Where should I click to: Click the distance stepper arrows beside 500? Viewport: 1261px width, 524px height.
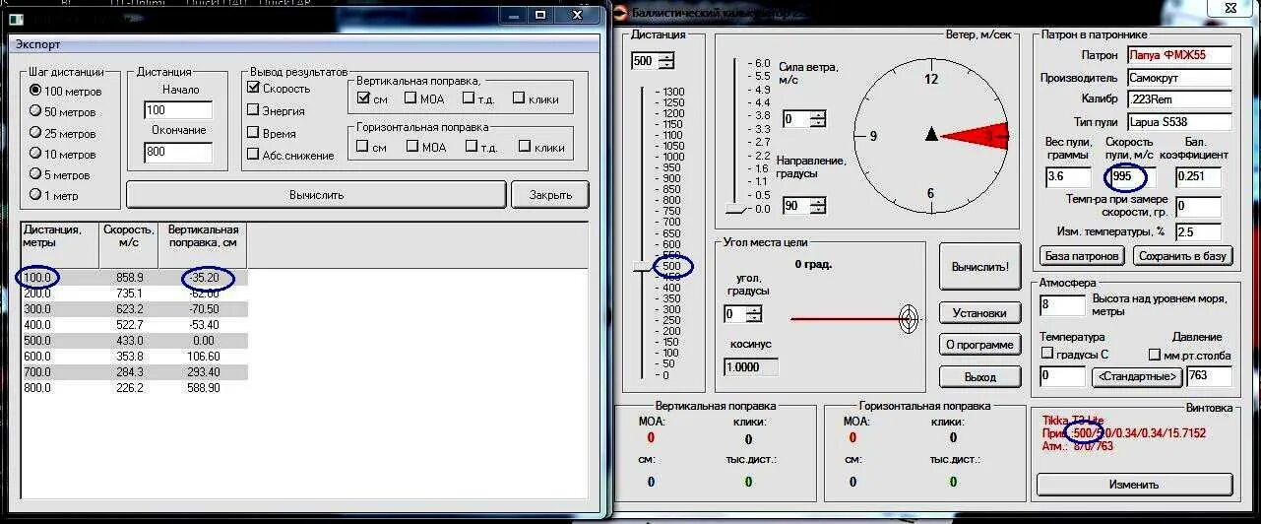[x=666, y=60]
